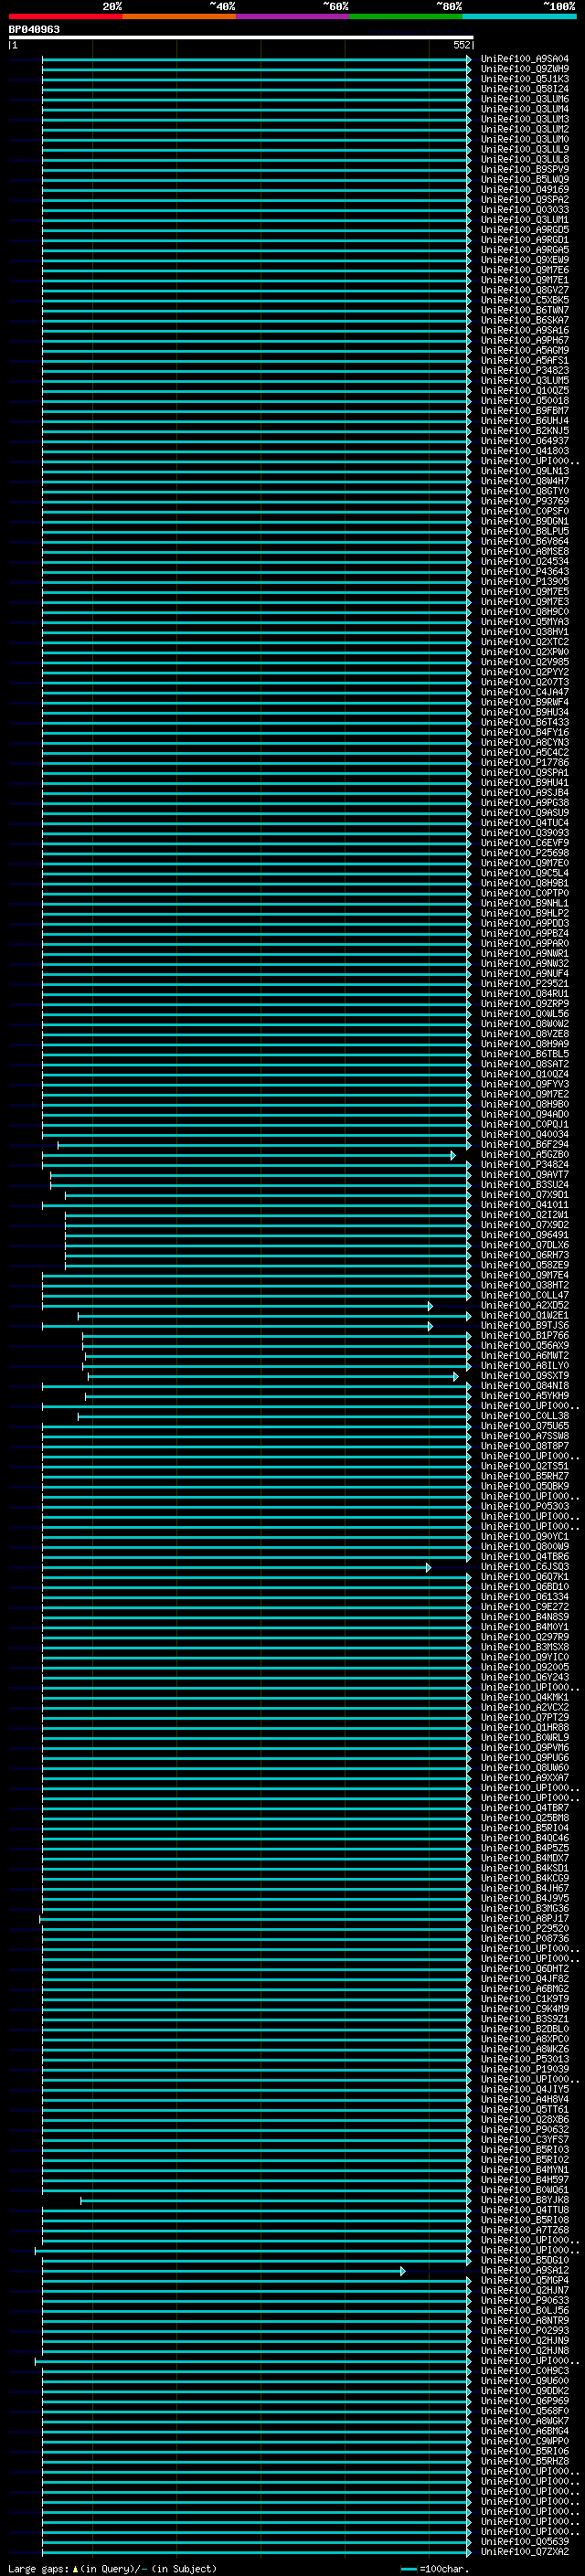
Task: Select the UniRef100_B9TJS6 label
Action: (x=525, y=1325)
